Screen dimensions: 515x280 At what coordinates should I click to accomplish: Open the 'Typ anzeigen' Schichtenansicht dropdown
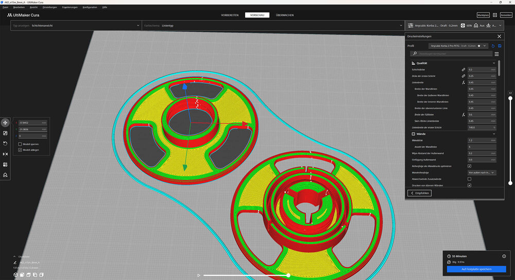(76, 25)
